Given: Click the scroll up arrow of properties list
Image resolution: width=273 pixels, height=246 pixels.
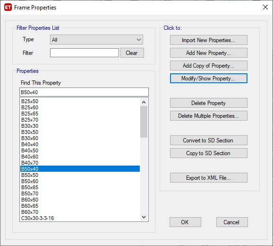Looking at the screenshot, I should (x=144, y=102).
